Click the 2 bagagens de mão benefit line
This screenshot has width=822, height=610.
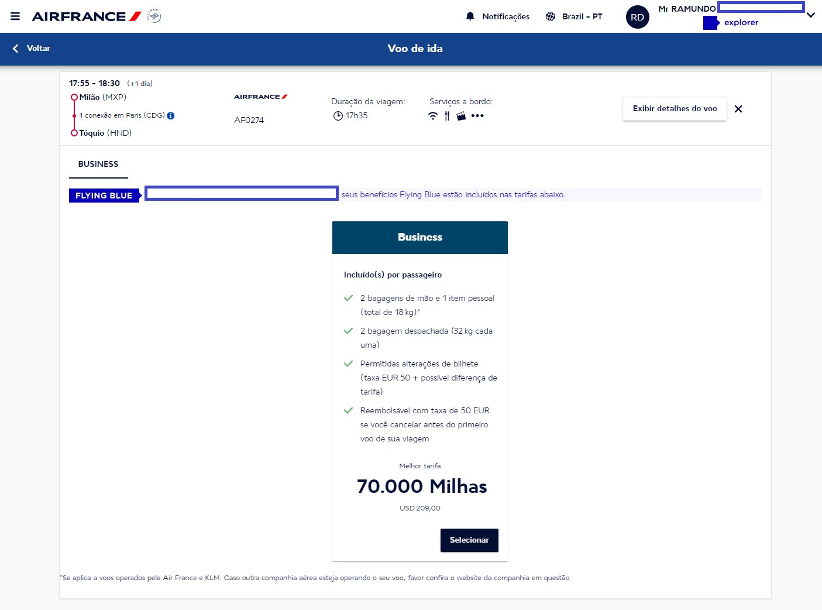click(427, 305)
